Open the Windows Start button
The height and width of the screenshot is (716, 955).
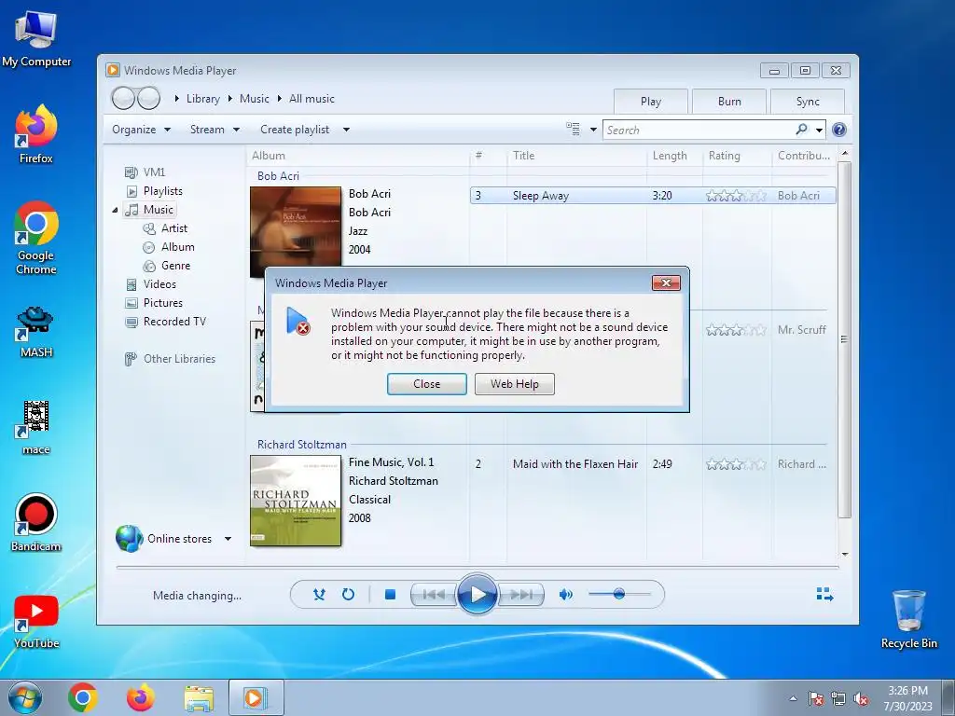coord(24,697)
